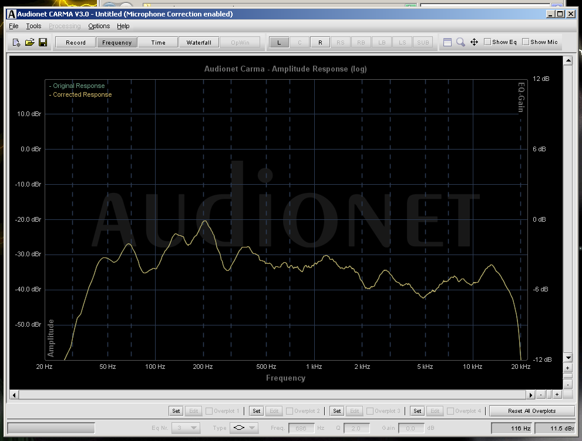Viewport: 582px width, 441px height.
Task: Select the R channel toggle
Action: (x=320, y=43)
